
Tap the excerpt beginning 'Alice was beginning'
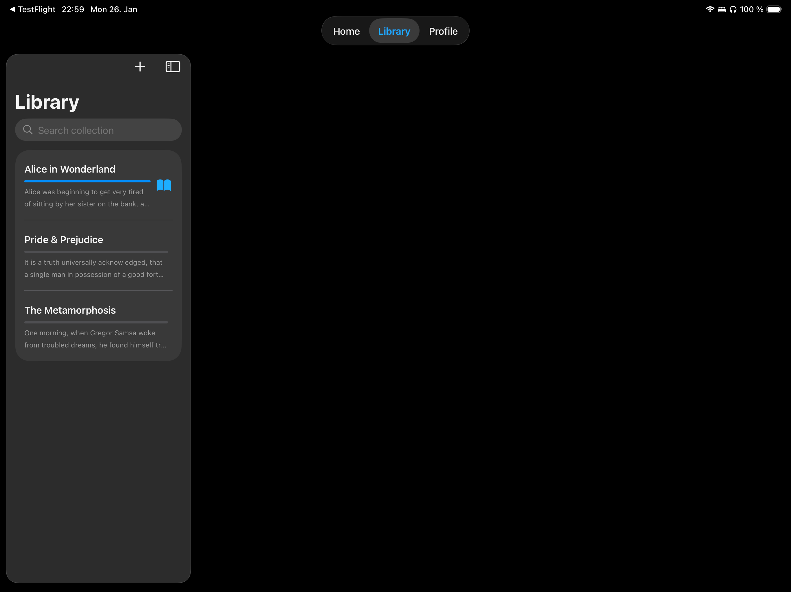(x=87, y=198)
